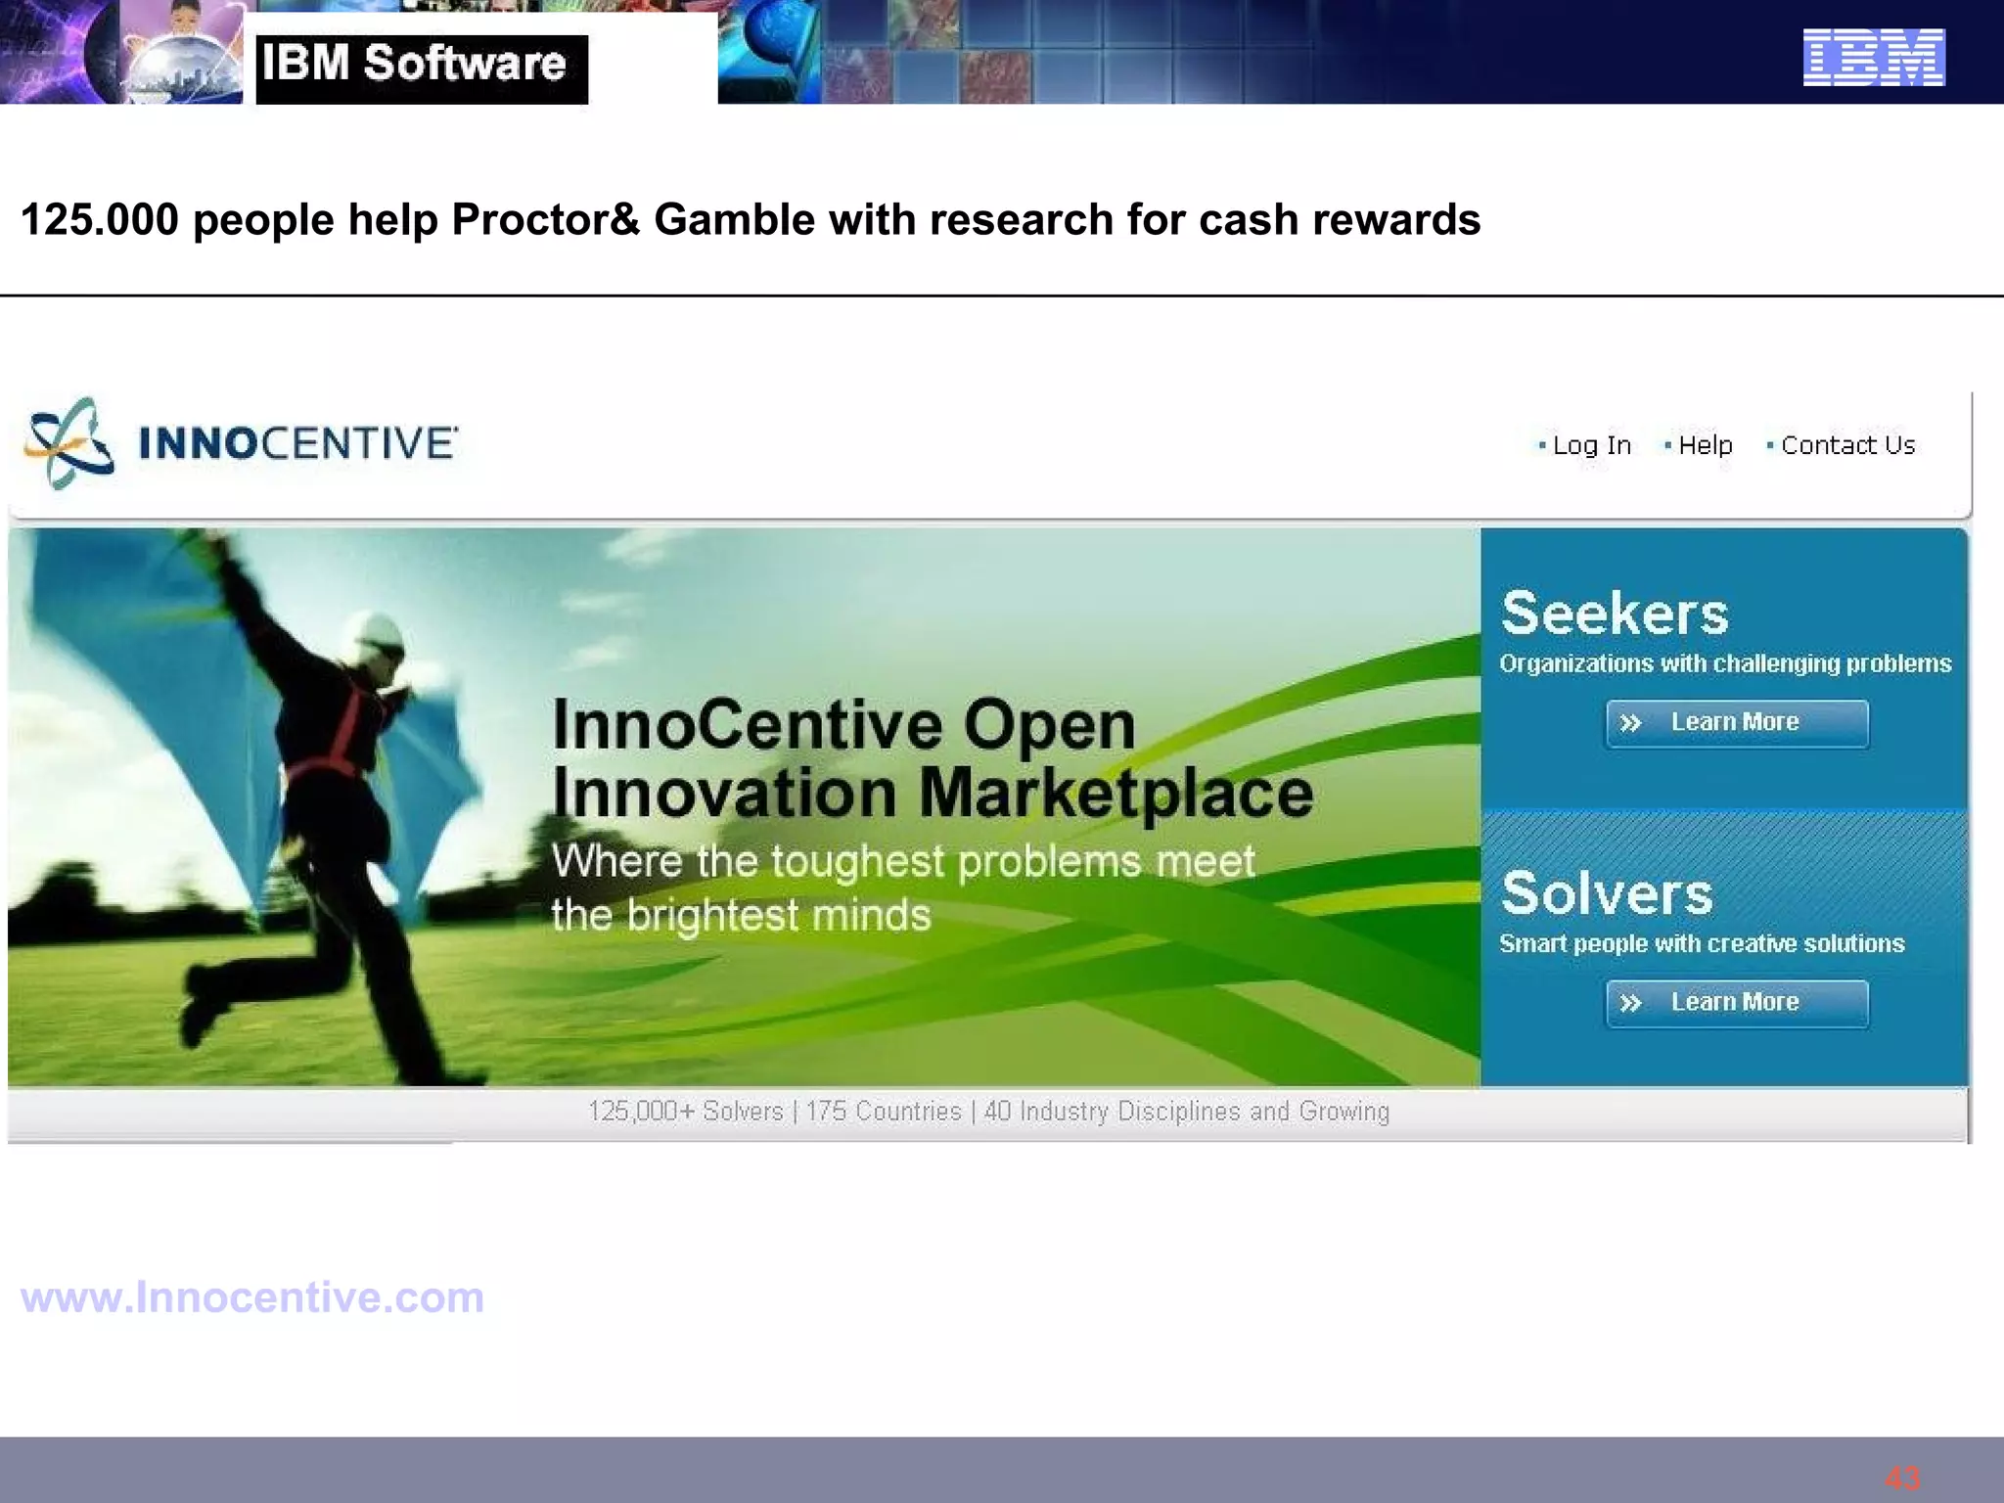This screenshot has width=2004, height=1503.
Task: Click 'Organizations with challenging problems' text
Action: click(x=1725, y=664)
